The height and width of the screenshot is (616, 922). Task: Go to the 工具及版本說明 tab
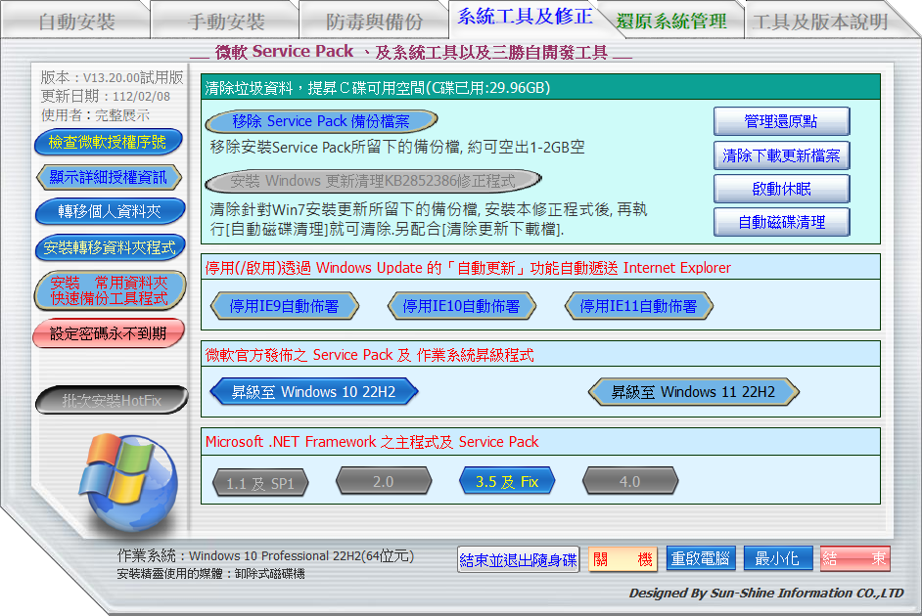[820, 22]
